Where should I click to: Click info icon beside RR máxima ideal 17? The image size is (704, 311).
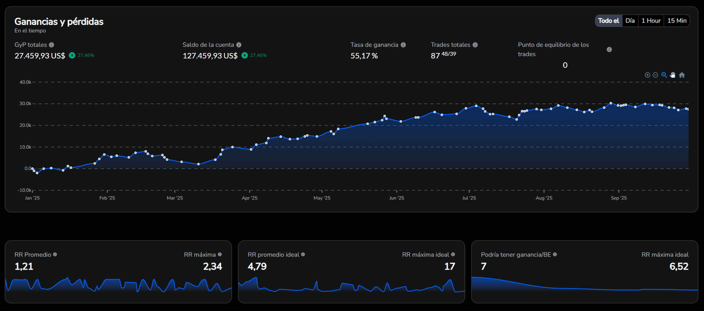pyautogui.click(x=453, y=254)
